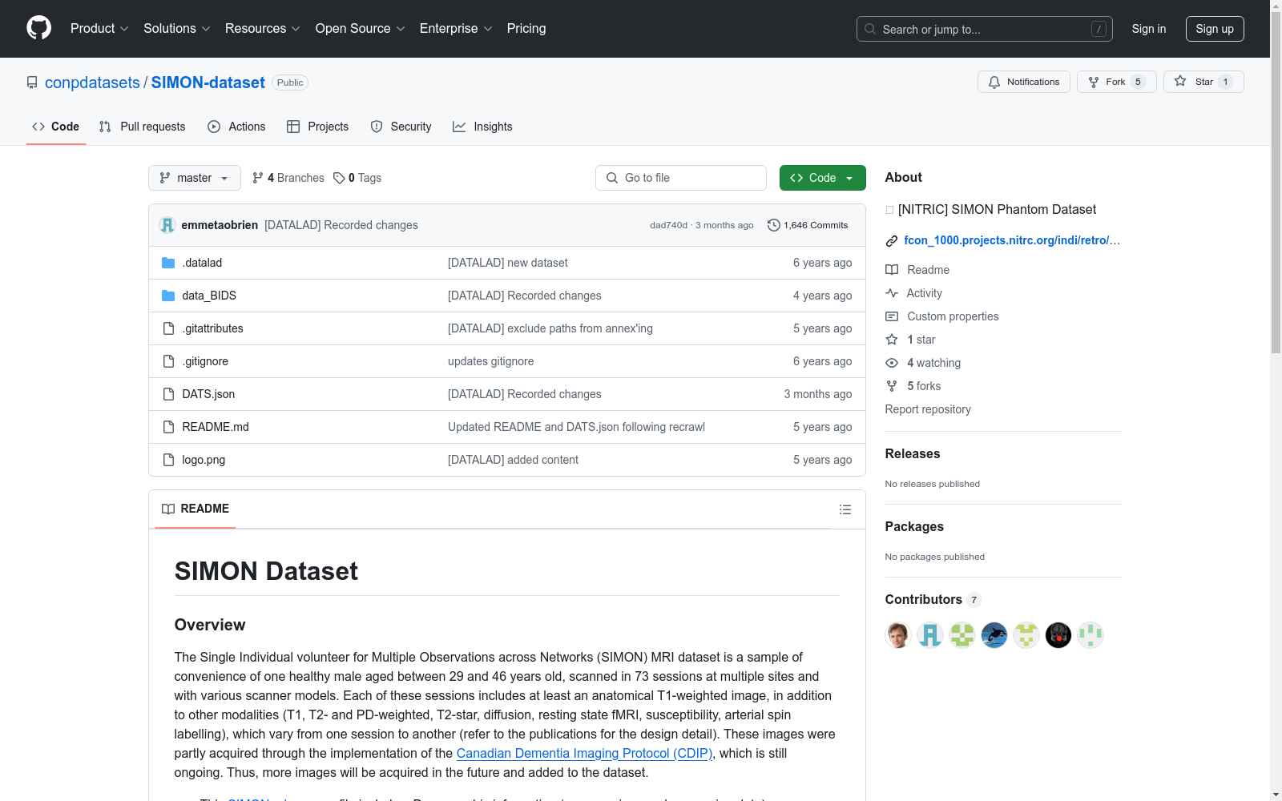Click the eye icon beside watching
This screenshot has height=801, width=1282.
pos(892,363)
